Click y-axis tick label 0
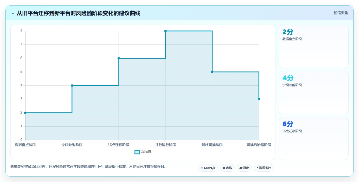Image resolution: width=359 pixels, height=182 pixels. [21, 140]
